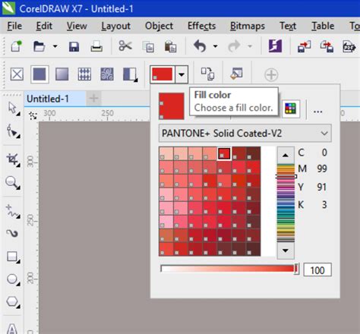Click the Export icon
Viewport: 360px width, 334px height.
pos(327,46)
